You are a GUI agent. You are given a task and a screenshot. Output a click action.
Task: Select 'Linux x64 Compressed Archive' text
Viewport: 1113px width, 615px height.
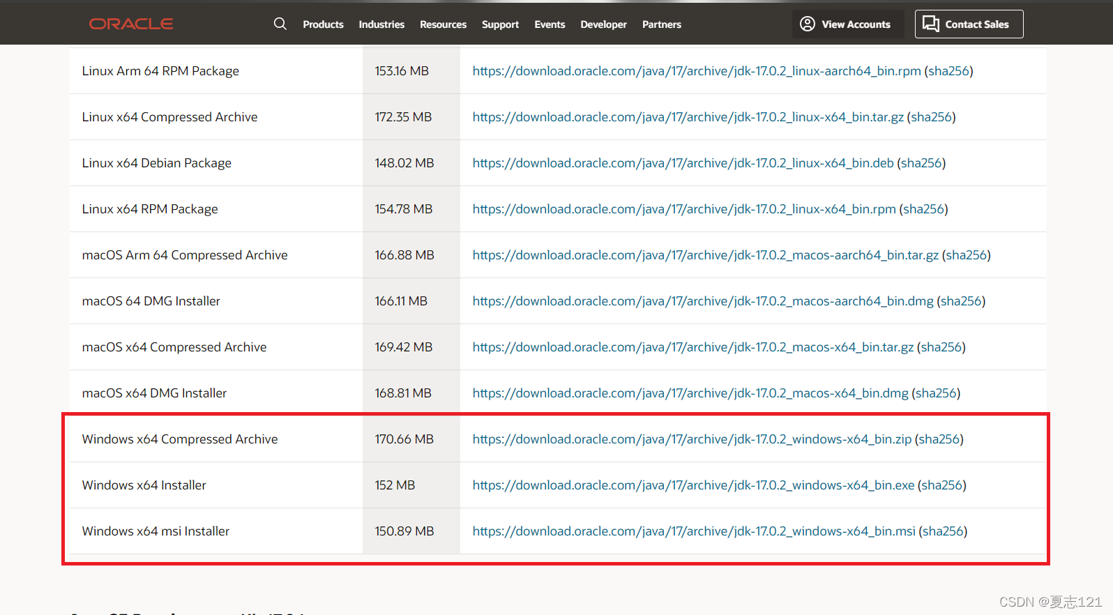169,117
